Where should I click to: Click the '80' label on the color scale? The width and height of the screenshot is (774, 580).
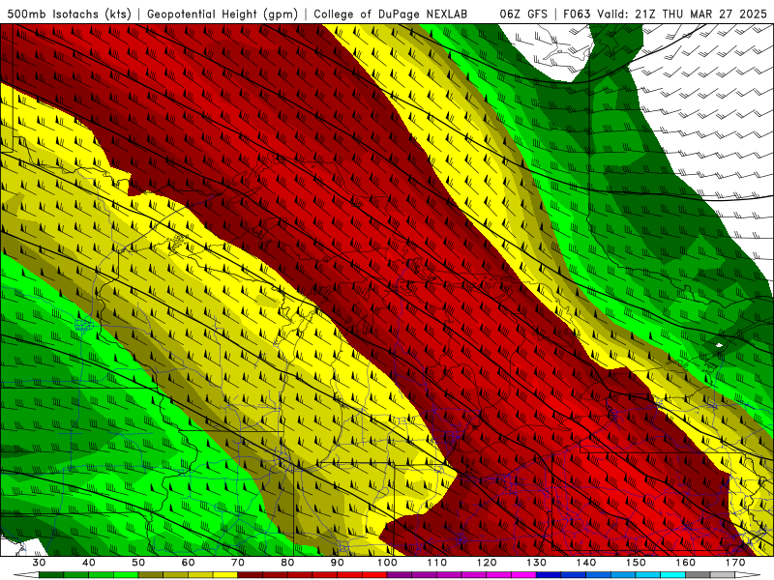[x=287, y=563]
